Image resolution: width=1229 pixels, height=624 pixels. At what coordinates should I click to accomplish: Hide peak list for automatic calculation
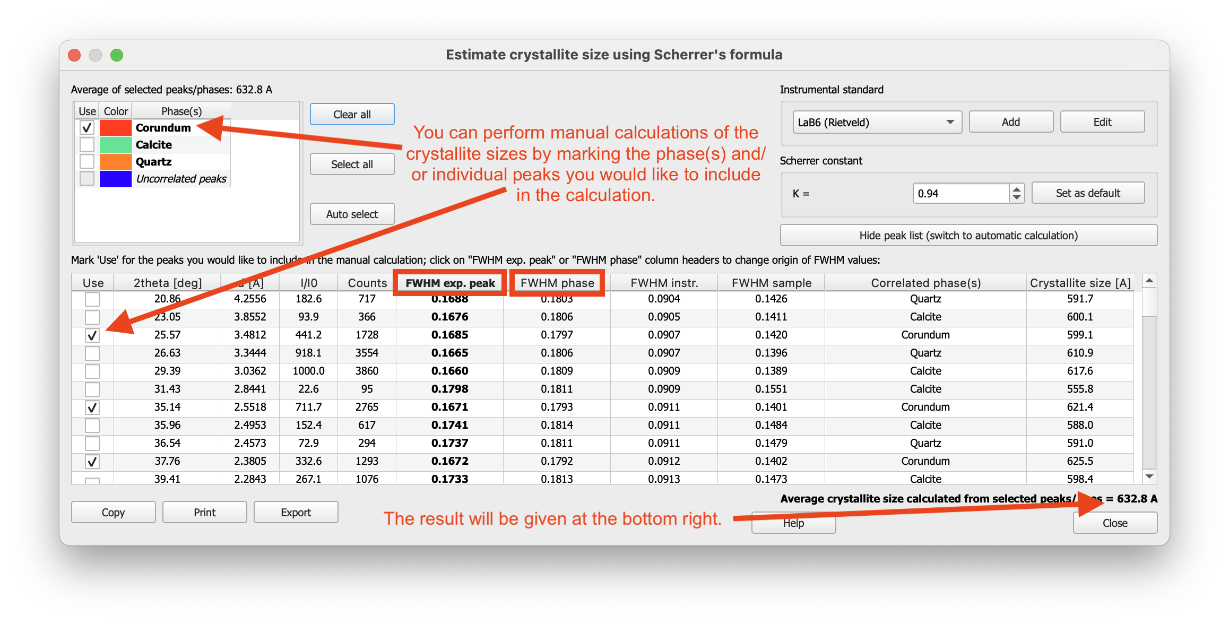[x=968, y=235]
